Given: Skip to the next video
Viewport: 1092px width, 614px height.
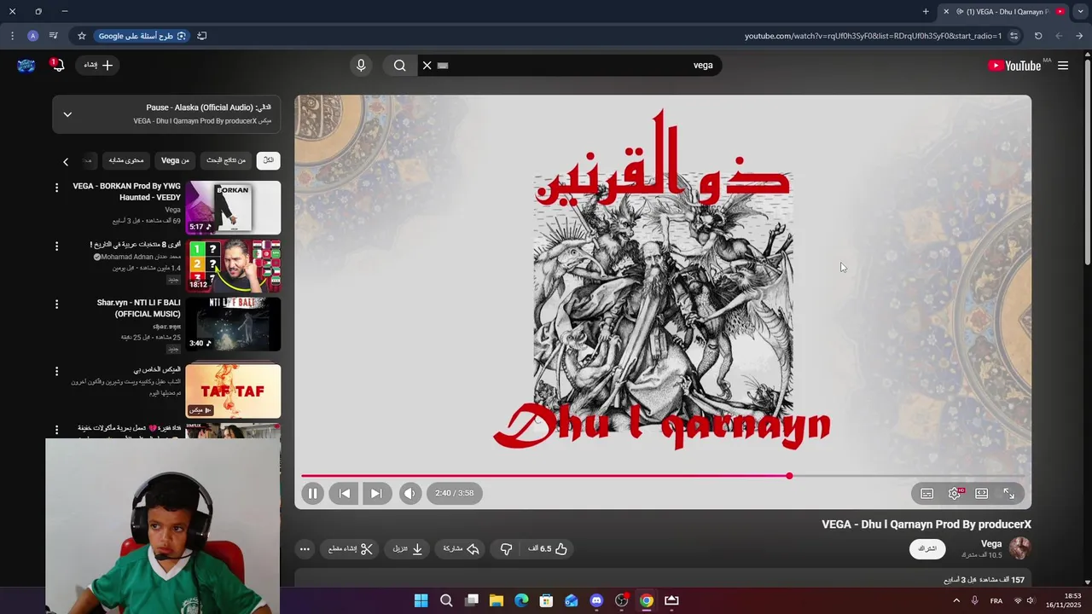Looking at the screenshot, I should pos(376,493).
